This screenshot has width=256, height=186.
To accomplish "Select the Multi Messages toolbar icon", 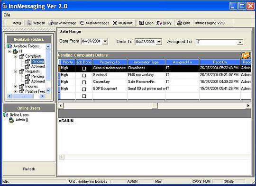I will (82, 23).
